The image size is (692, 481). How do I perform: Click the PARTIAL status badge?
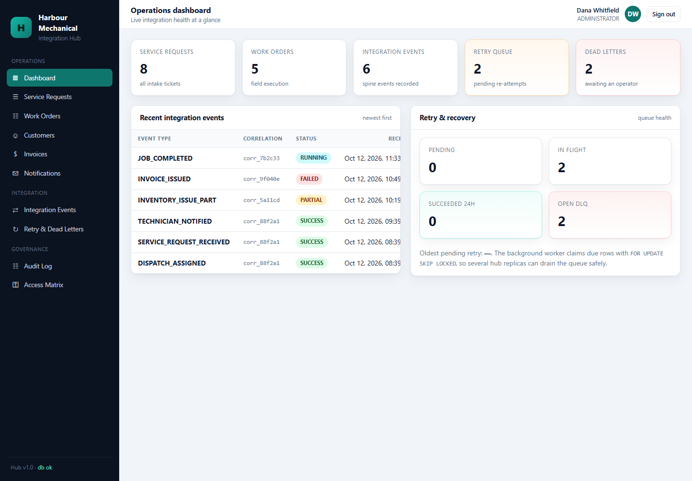tap(311, 200)
